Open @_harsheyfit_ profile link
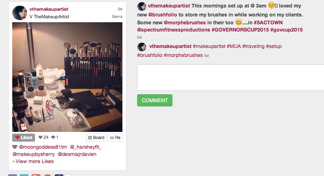324x176 pixels. click(86, 147)
